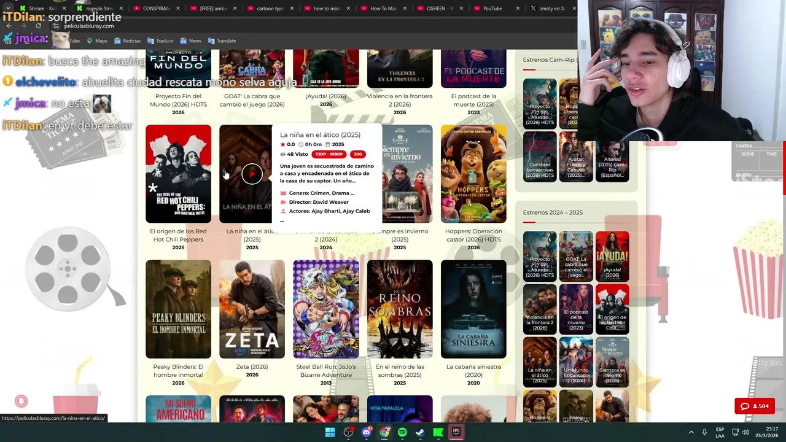Switch to Google Chrome in taskbar
The image size is (786, 442).
384,432
